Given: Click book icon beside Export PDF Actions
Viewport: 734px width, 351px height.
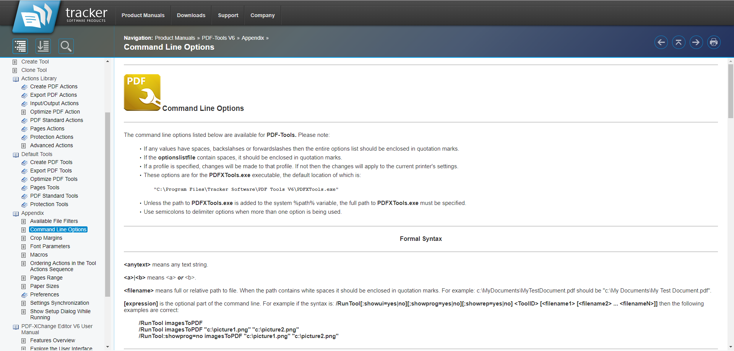Looking at the screenshot, I should tap(24, 95).
